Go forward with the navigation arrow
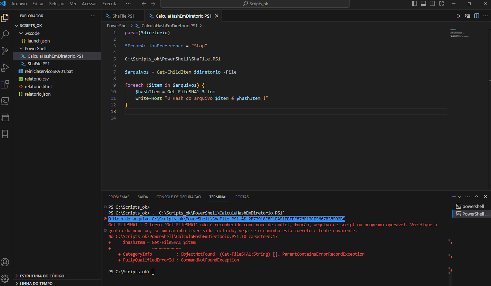491x286 pixels. coord(153,4)
